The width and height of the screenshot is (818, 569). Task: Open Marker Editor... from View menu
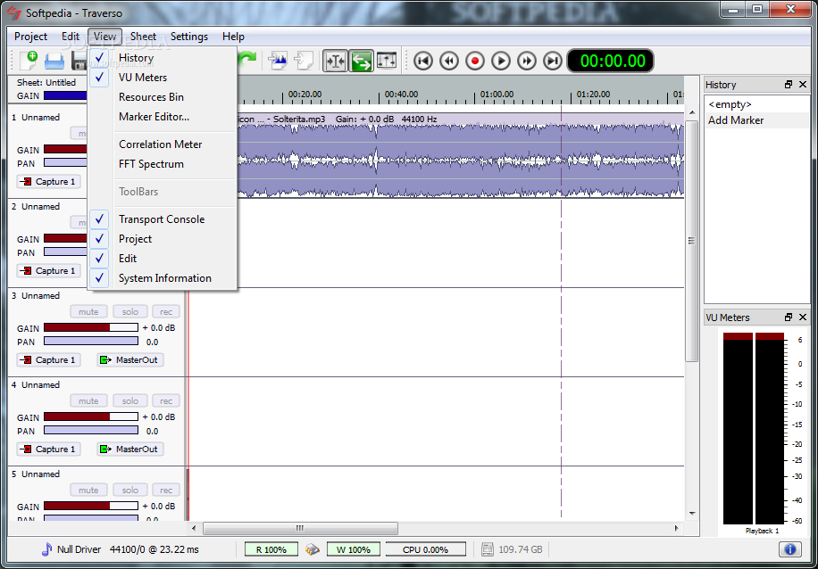coord(163,117)
